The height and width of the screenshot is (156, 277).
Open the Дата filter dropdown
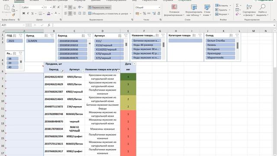coord(134,64)
